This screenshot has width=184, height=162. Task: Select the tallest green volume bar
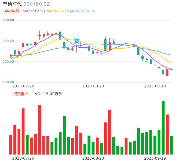point(163,128)
